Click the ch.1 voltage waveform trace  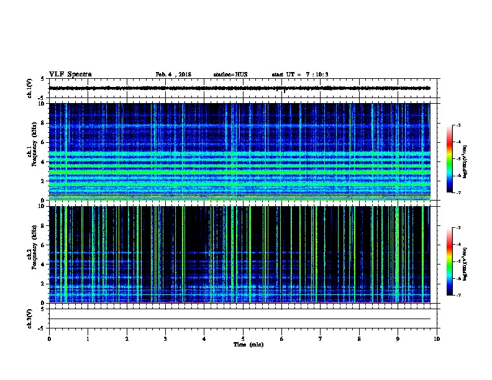pyautogui.click(x=240, y=88)
